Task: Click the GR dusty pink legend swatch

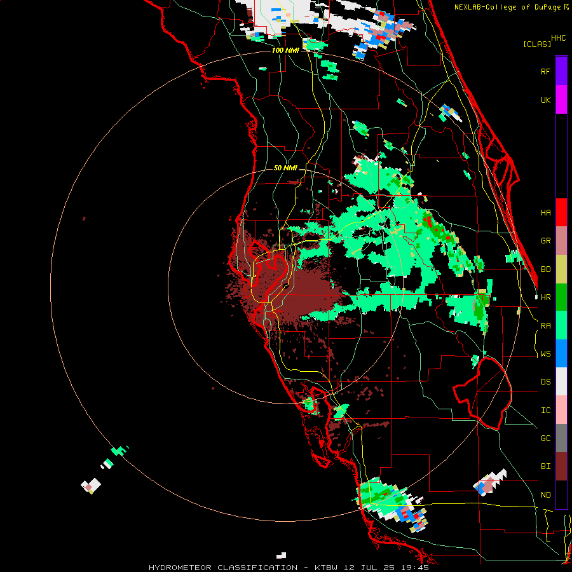Action: point(561,241)
